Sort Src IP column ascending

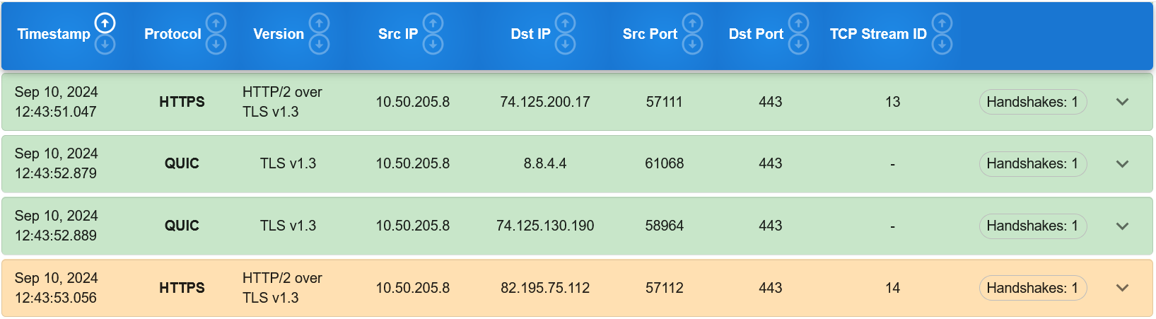point(433,24)
